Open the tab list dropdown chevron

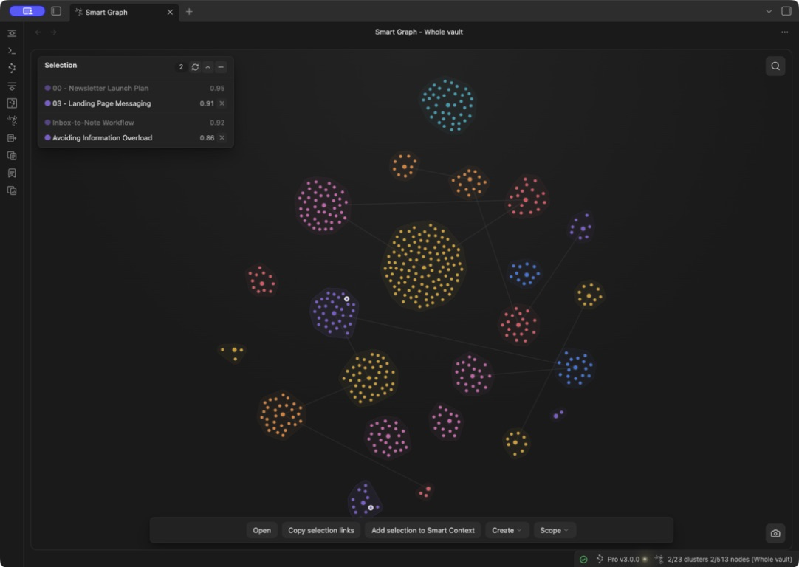pyautogui.click(x=769, y=11)
